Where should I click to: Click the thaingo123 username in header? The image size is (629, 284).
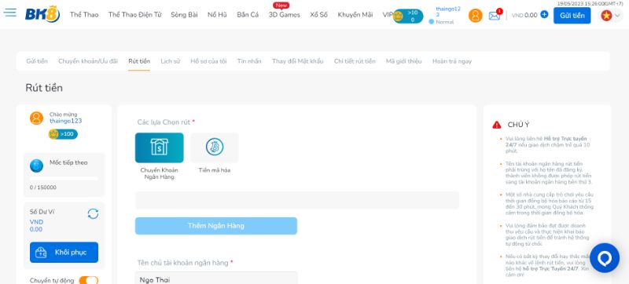(448, 12)
